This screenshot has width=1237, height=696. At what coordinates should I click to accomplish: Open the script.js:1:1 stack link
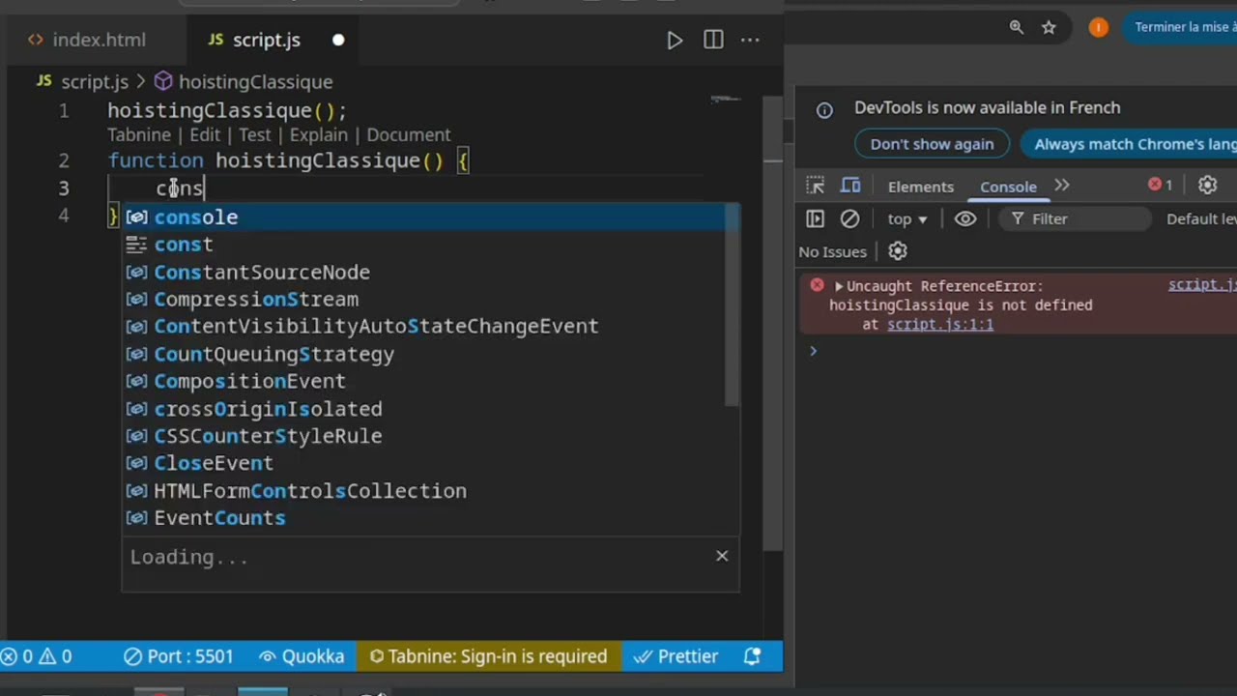pos(940,325)
